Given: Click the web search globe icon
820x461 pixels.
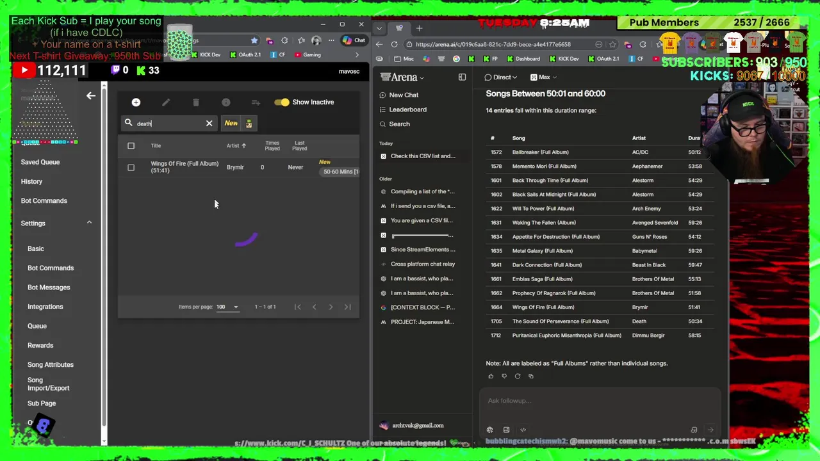Looking at the screenshot, I should tap(489, 430).
